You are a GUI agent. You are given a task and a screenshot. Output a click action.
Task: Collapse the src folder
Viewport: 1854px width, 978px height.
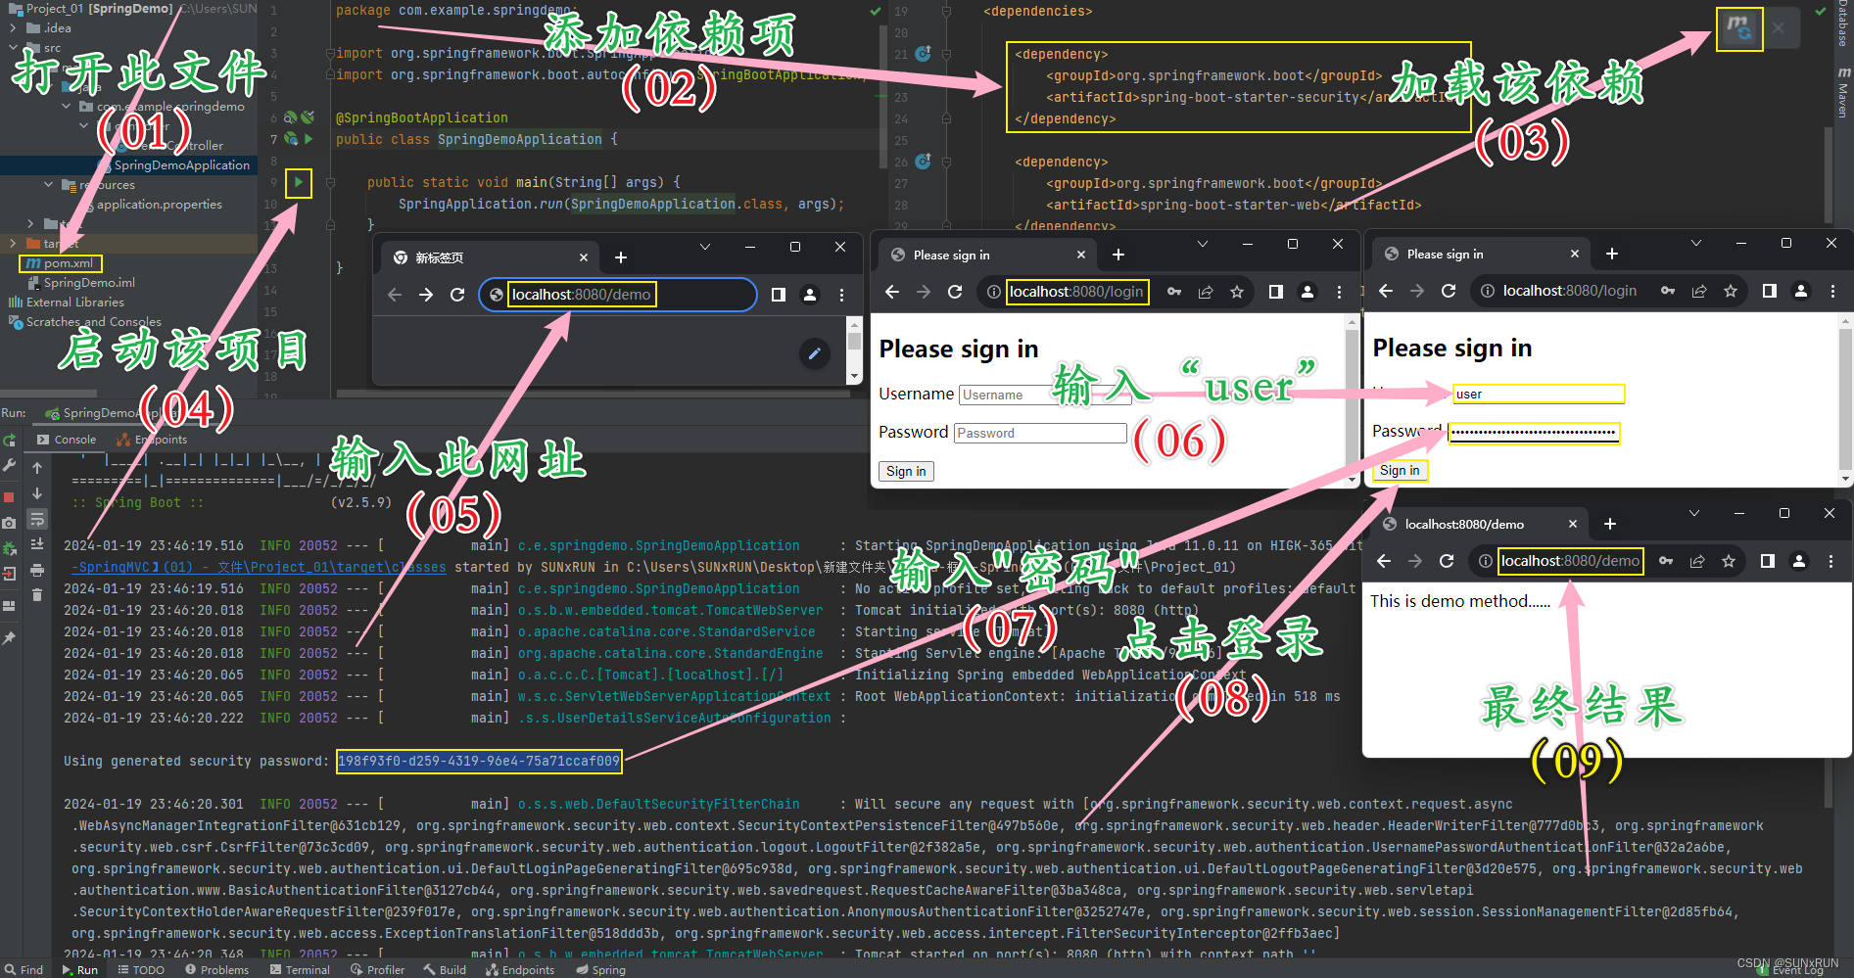pos(13,47)
